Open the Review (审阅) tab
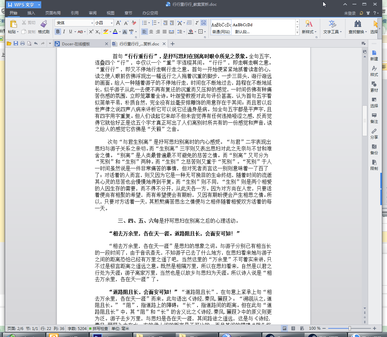387x337 pixels. [x=93, y=13]
